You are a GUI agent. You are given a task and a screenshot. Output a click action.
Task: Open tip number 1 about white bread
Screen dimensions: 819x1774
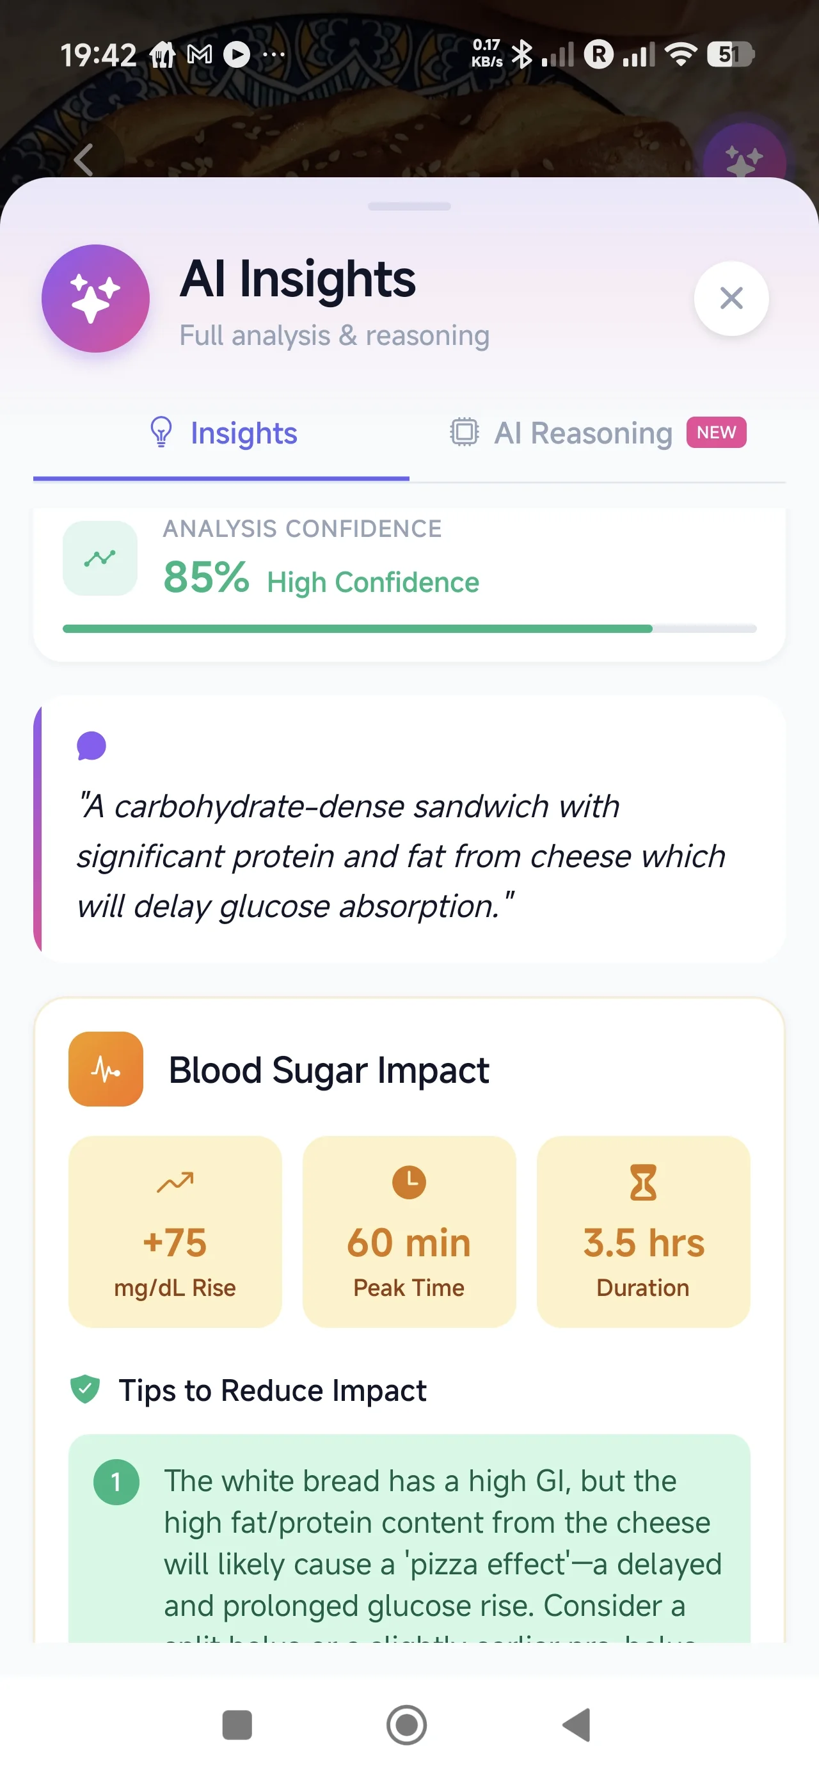409,1539
